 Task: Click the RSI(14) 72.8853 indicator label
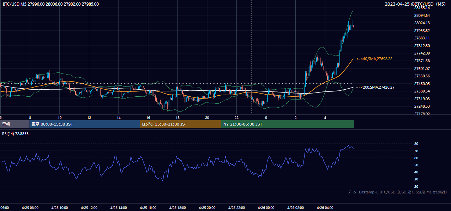pyautogui.click(x=16, y=134)
